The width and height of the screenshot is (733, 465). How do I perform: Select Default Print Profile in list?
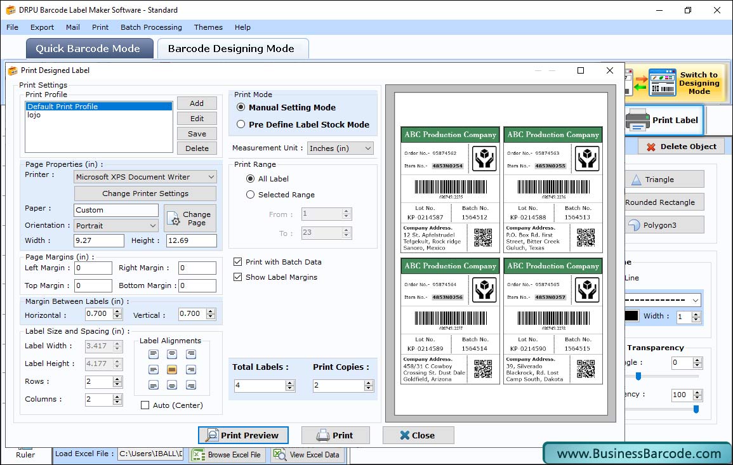(x=99, y=107)
